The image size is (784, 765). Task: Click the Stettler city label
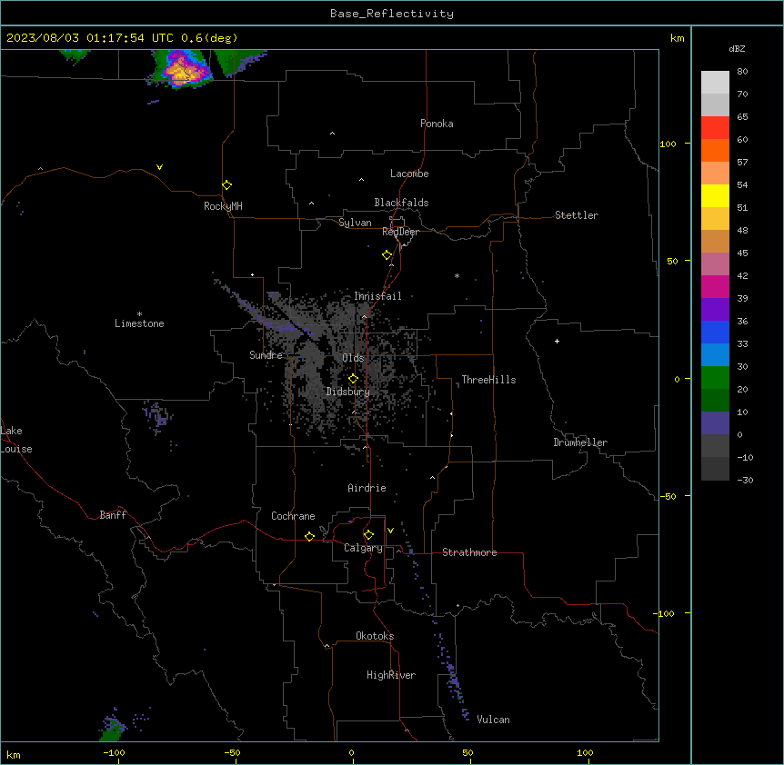pos(577,215)
